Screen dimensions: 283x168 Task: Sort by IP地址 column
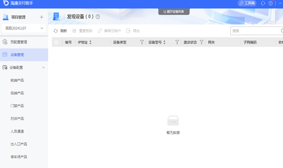[90, 42]
